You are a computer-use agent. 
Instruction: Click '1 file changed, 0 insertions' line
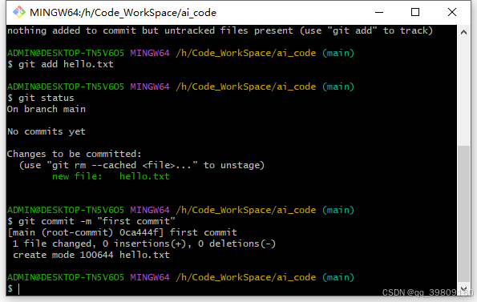(144, 244)
